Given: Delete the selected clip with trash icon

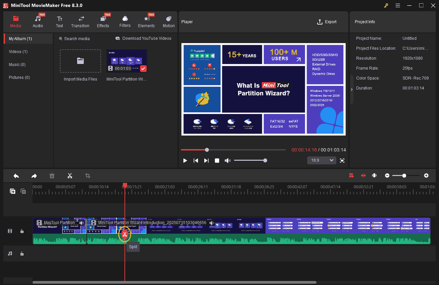Looking at the screenshot, I should coord(52,176).
